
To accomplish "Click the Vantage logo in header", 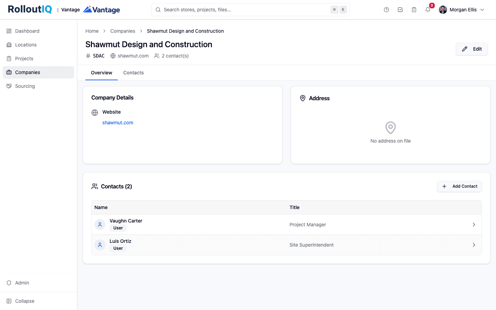I will click(x=102, y=10).
